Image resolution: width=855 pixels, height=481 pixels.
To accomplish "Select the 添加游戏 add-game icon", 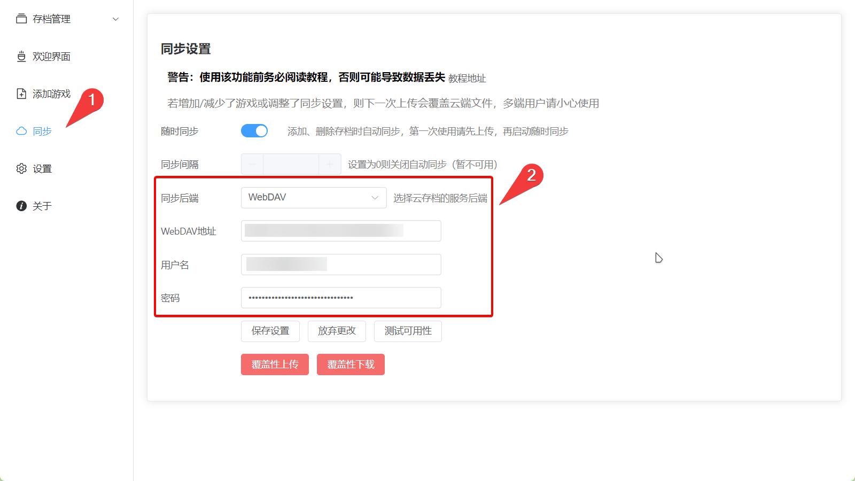I will coord(20,94).
